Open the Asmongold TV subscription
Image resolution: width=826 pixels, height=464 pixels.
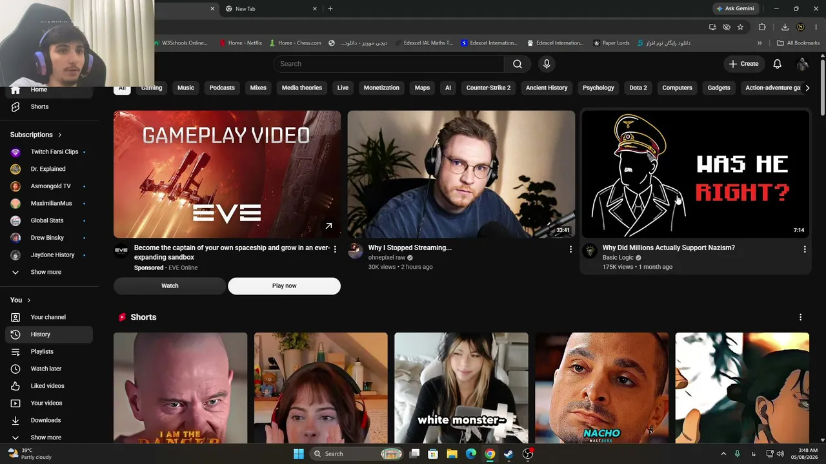(49, 186)
